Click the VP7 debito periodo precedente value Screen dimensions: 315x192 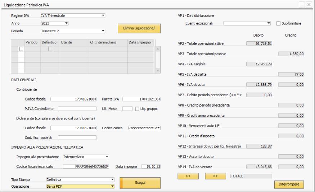[x=259, y=95]
